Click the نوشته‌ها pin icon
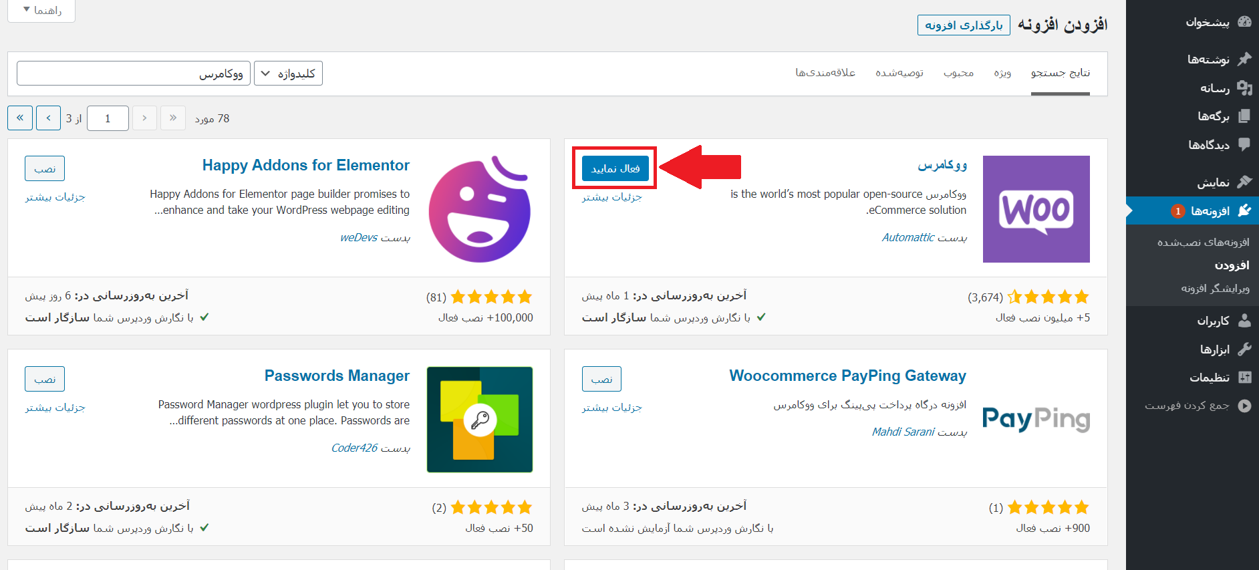 (x=1244, y=59)
